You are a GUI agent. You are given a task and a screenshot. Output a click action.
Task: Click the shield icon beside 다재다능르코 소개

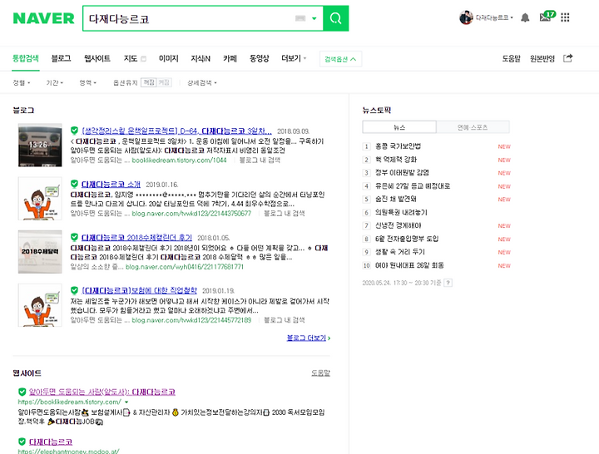(x=75, y=184)
